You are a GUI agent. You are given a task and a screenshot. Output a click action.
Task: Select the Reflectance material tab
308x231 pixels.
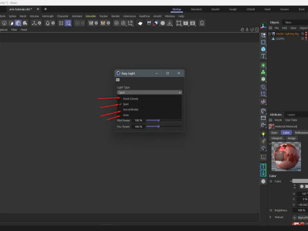click(x=301, y=133)
